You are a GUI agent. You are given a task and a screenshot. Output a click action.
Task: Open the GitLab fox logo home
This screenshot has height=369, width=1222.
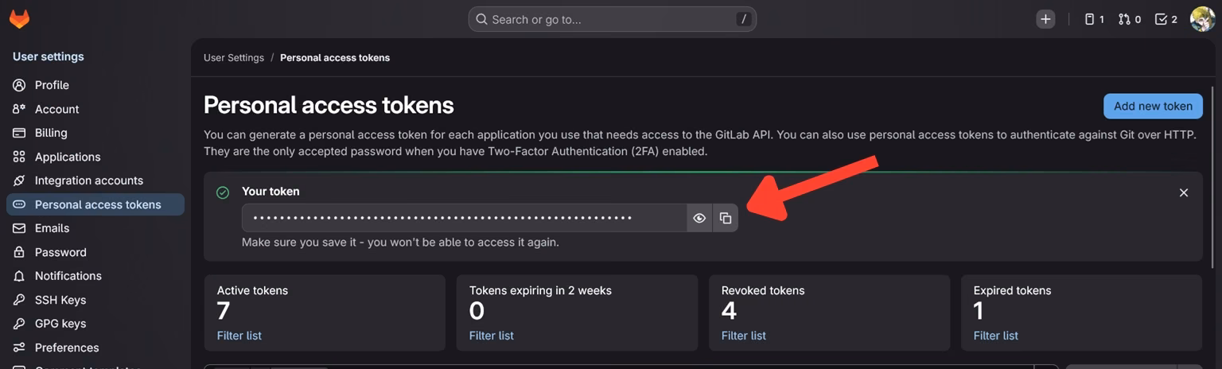pyautogui.click(x=19, y=19)
